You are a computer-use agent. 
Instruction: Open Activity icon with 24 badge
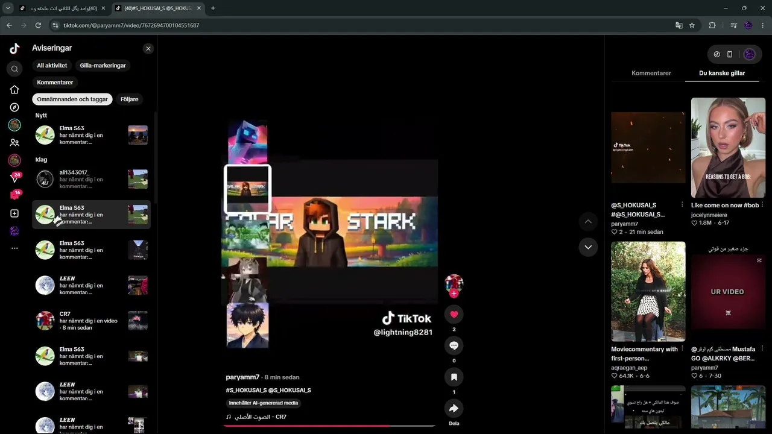pos(15,178)
